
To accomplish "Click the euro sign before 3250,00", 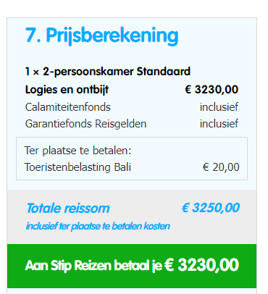I will coord(185,208).
